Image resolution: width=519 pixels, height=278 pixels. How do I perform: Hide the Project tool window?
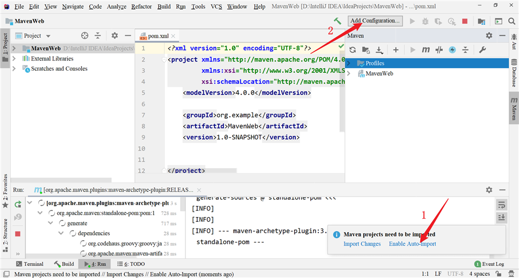coord(128,36)
